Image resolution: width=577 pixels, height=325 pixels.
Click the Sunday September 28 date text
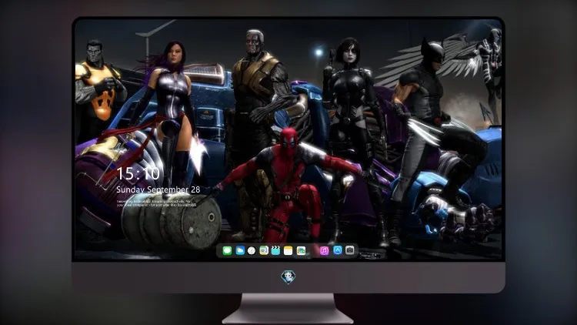[158, 189]
